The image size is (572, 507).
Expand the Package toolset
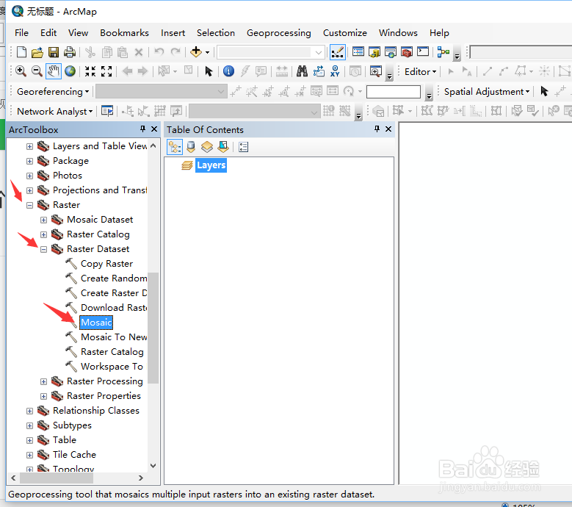[x=29, y=162]
